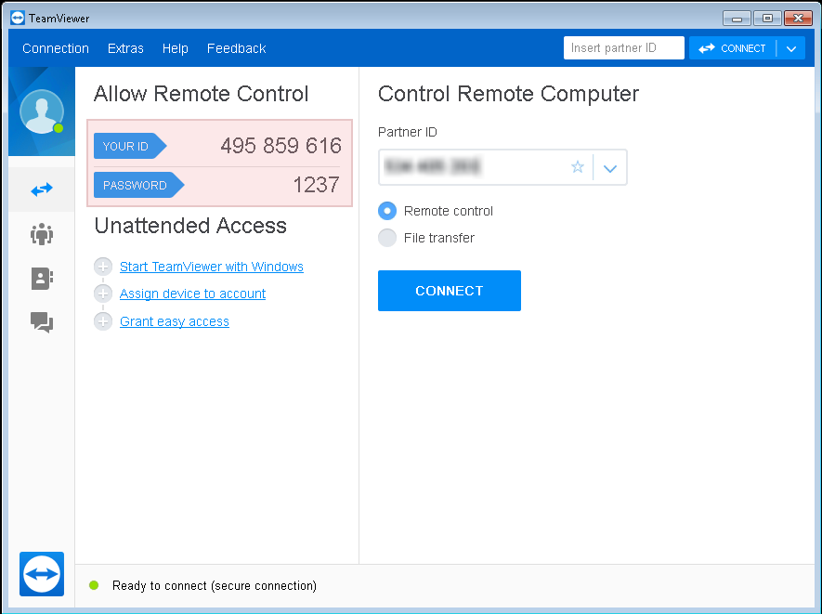Viewport: 822px width, 614px height.
Task: Open the Computers & Contacts sidebar icon
Action: (x=42, y=279)
